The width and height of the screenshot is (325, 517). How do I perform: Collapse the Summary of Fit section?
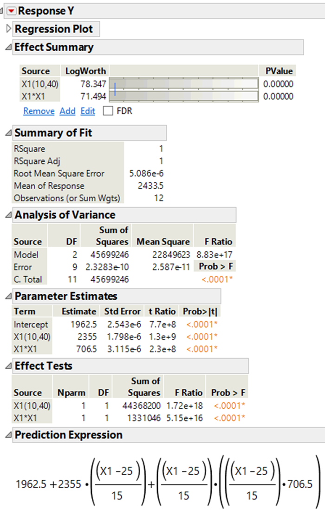click(x=8, y=133)
